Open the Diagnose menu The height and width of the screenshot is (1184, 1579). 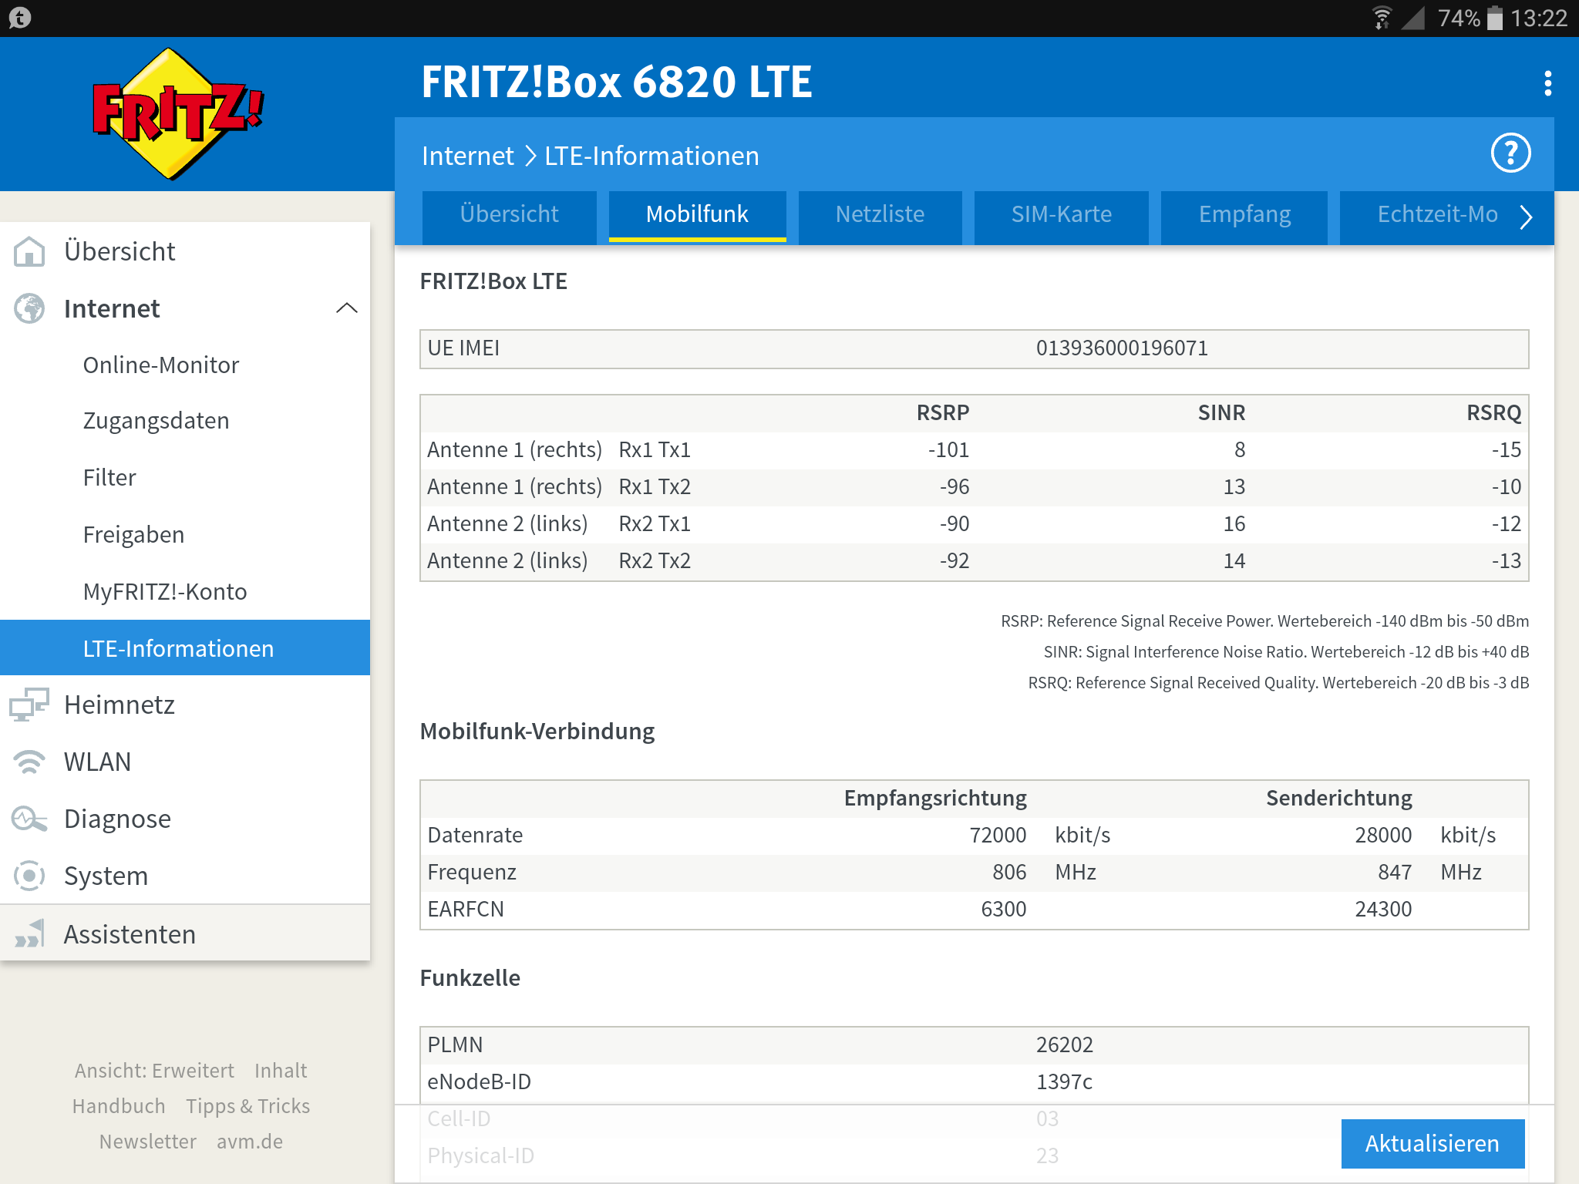[185, 819]
